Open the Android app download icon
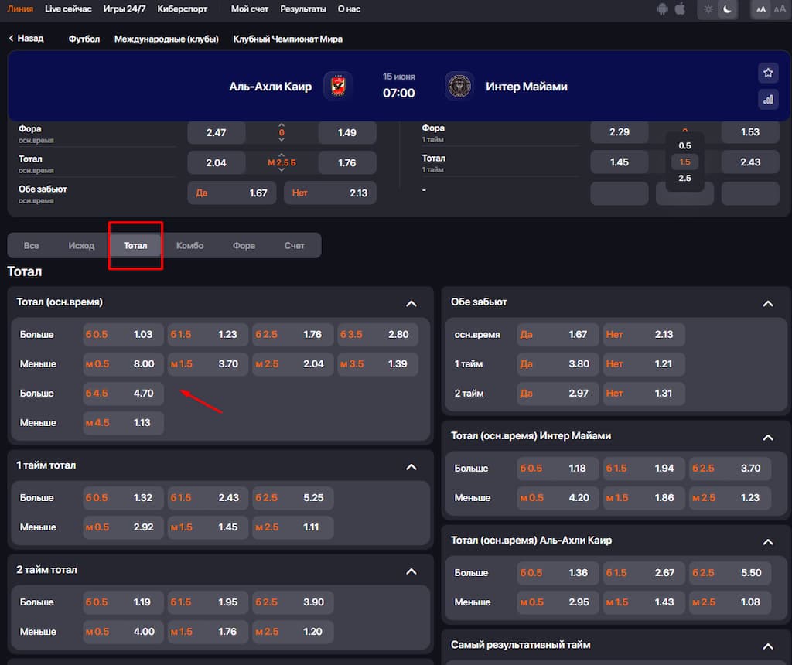The height and width of the screenshot is (665, 792). pos(662,9)
